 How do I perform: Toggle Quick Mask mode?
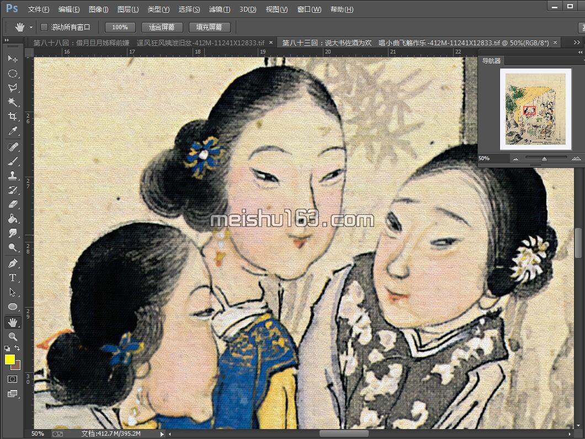(12, 379)
